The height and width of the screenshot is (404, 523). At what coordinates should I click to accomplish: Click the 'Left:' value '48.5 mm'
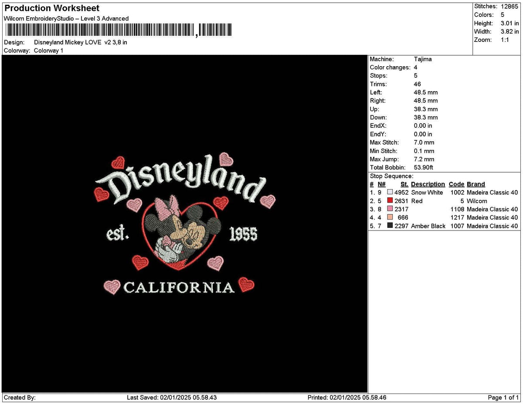coord(426,92)
